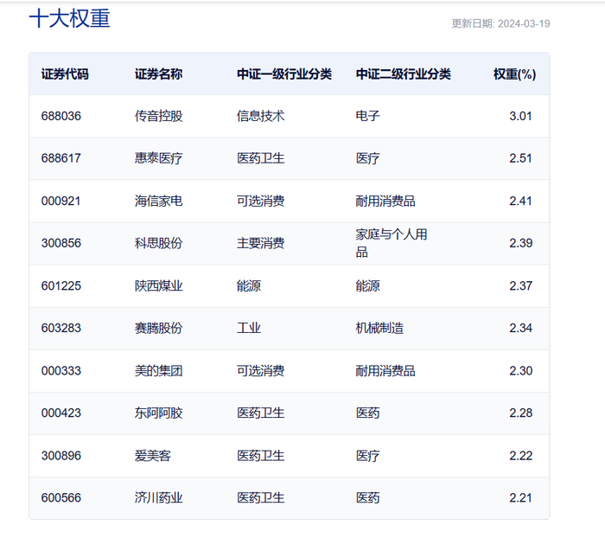Select stock name 传音控股

158,116
